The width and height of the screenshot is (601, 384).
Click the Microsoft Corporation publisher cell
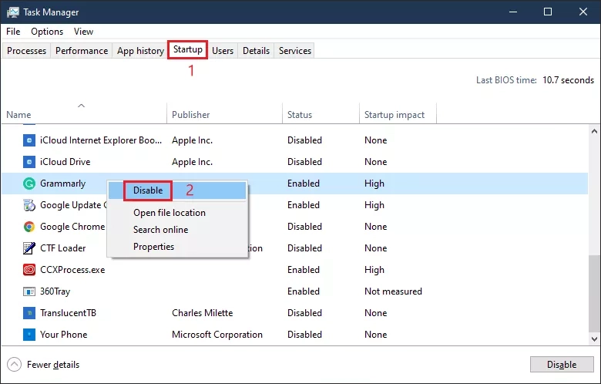pos(217,335)
